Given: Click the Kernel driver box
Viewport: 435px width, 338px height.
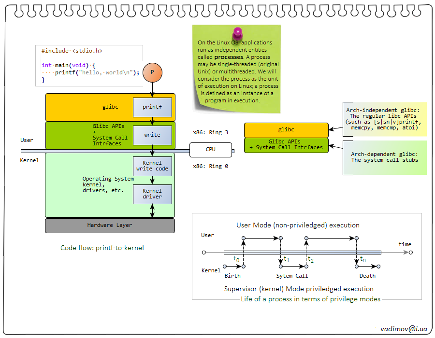Looking at the screenshot, I should click(x=152, y=194).
